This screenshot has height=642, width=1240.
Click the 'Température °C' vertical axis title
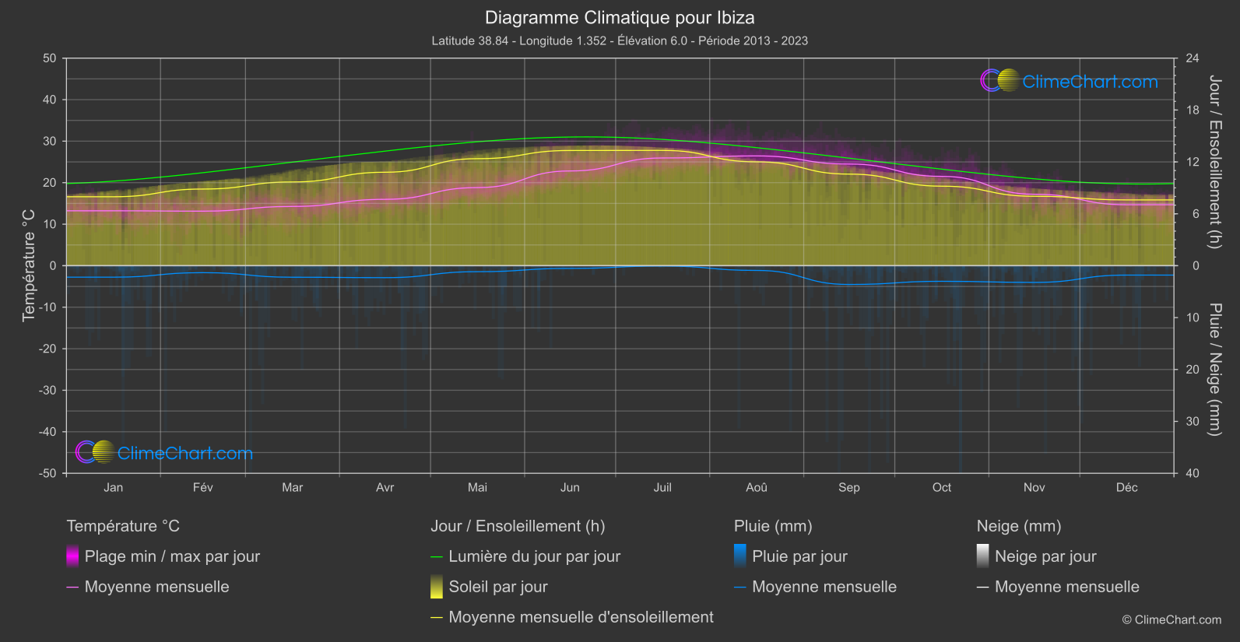29,265
